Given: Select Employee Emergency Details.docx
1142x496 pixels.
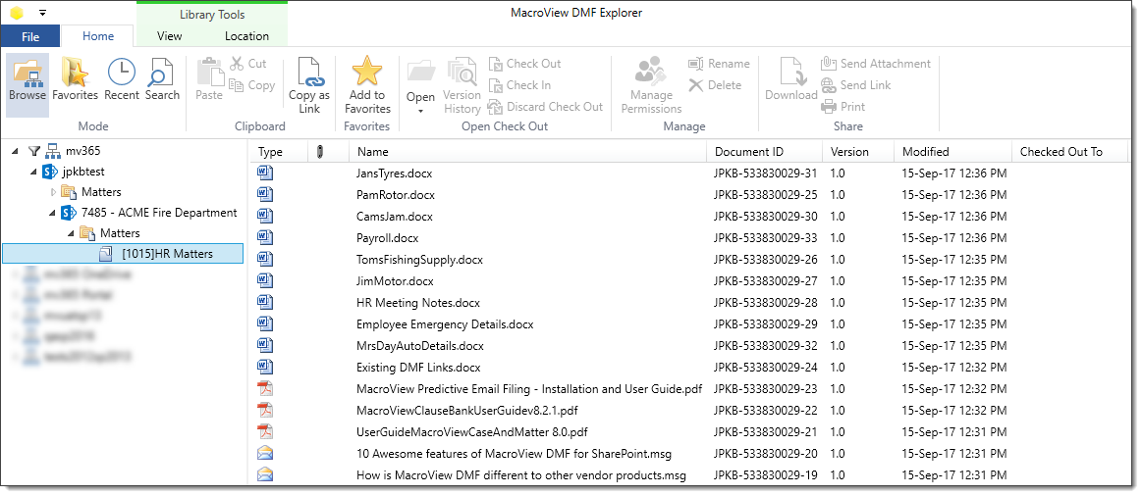Looking at the screenshot, I should 445,324.
